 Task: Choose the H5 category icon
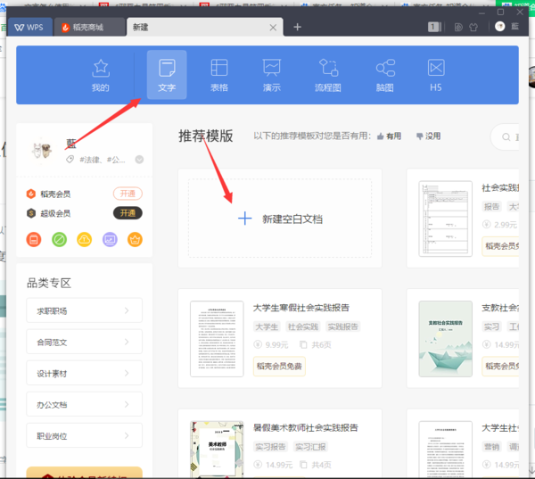coord(436,75)
